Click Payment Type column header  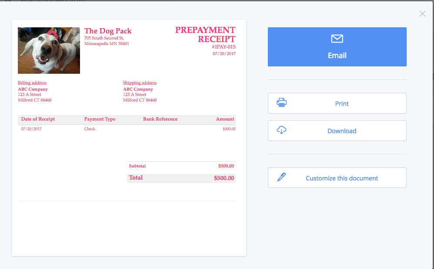pos(100,119)
